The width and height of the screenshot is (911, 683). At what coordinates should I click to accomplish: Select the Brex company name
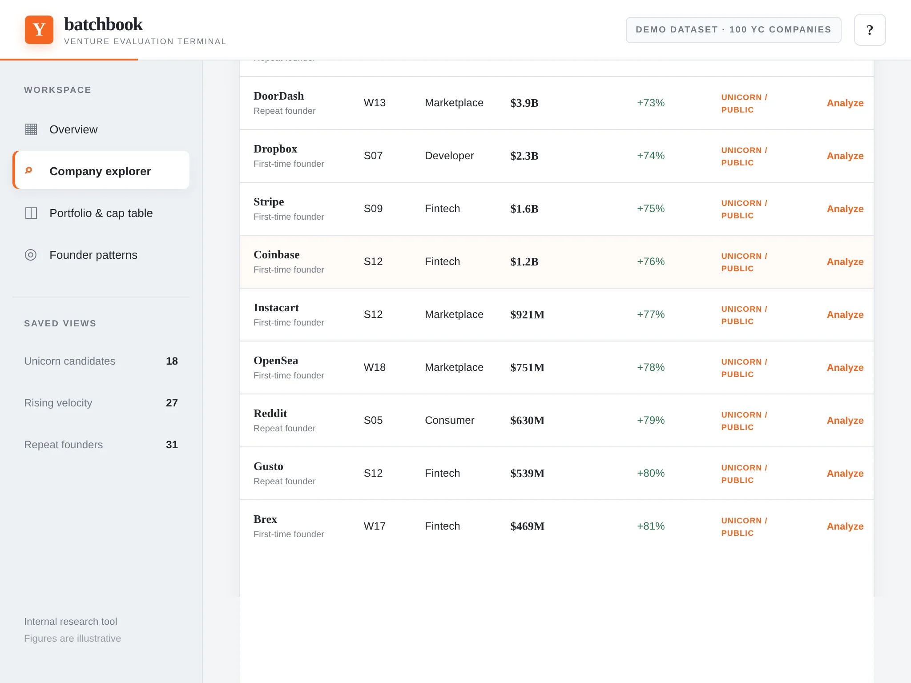[265, 519]
